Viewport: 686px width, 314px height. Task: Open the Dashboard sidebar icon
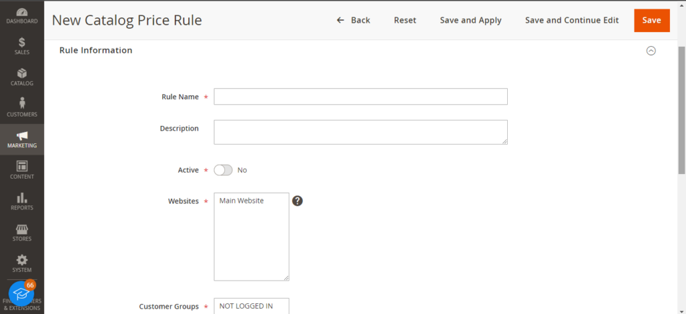pyautogui.click(x=22, y=15)
